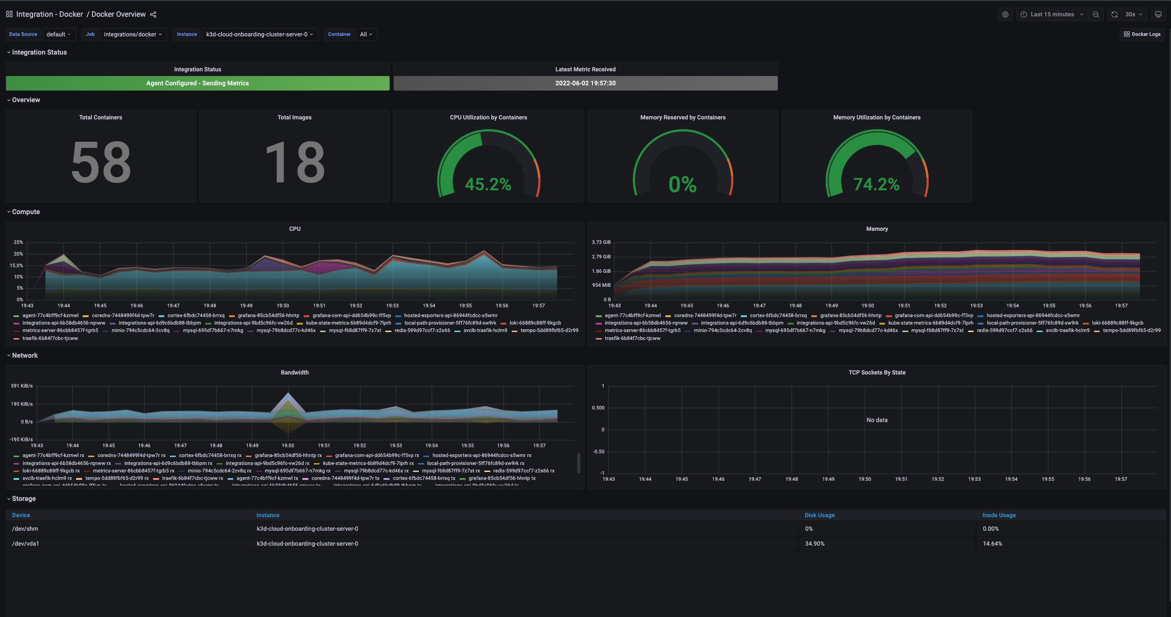Click the 2022-06-02 19:57:30 metric timestamp

point(585,83)
